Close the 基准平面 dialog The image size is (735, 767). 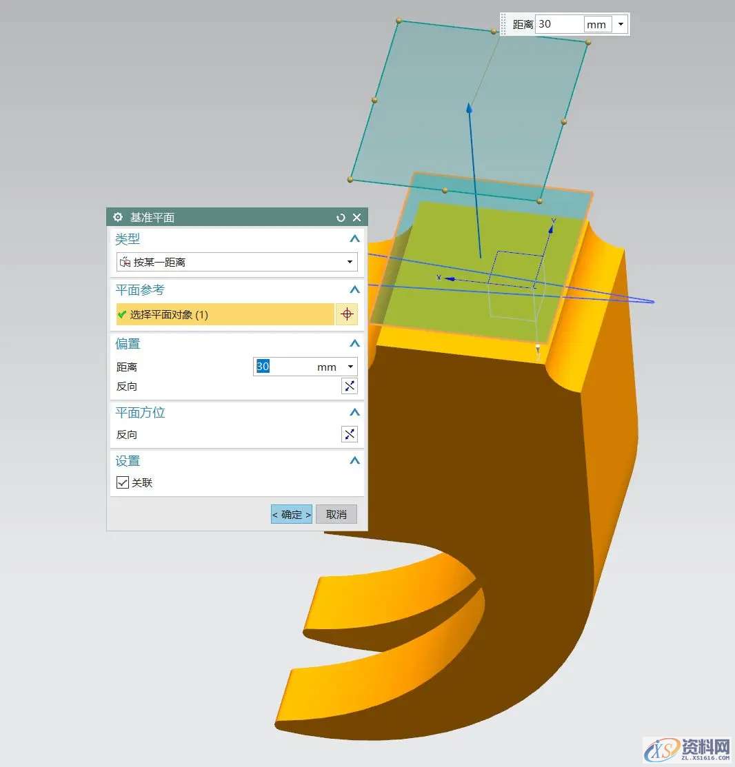[356, 217]
